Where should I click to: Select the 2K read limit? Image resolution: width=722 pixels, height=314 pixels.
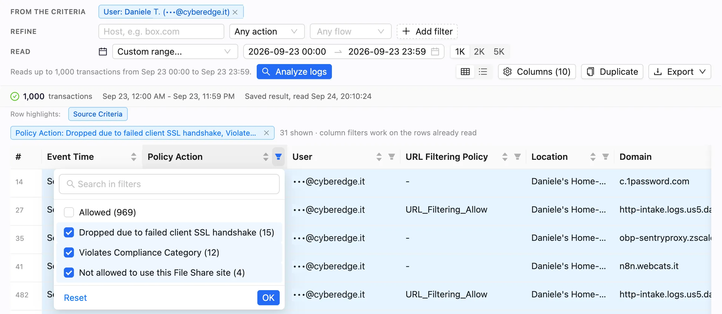coord(479,51)
